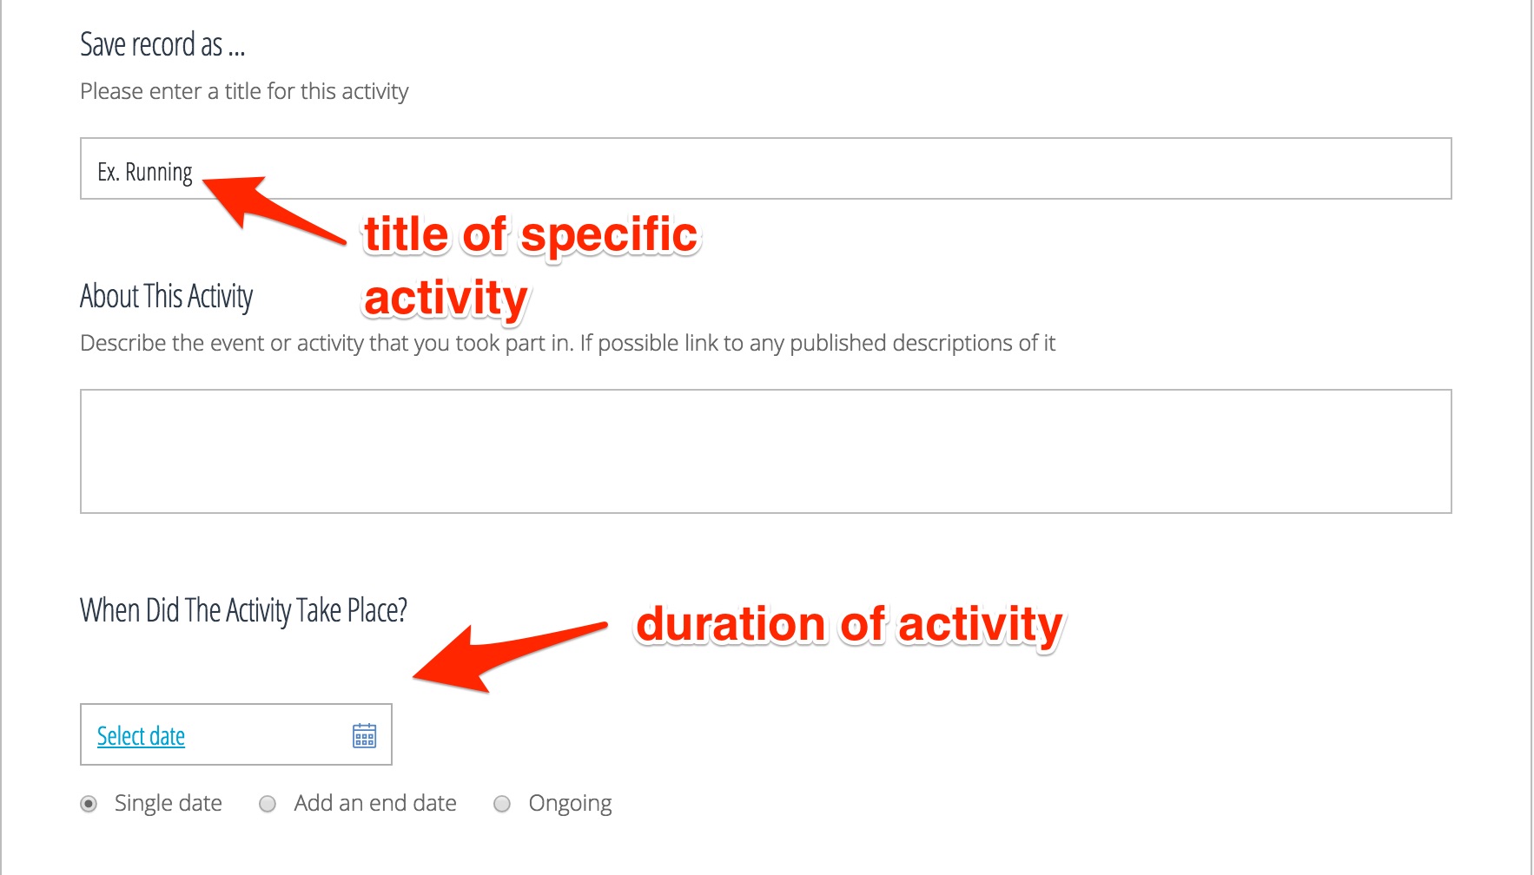Click the 'Save record as ...' heading
The width and height of the screenshot is (1534, 875).
(162, 44)
